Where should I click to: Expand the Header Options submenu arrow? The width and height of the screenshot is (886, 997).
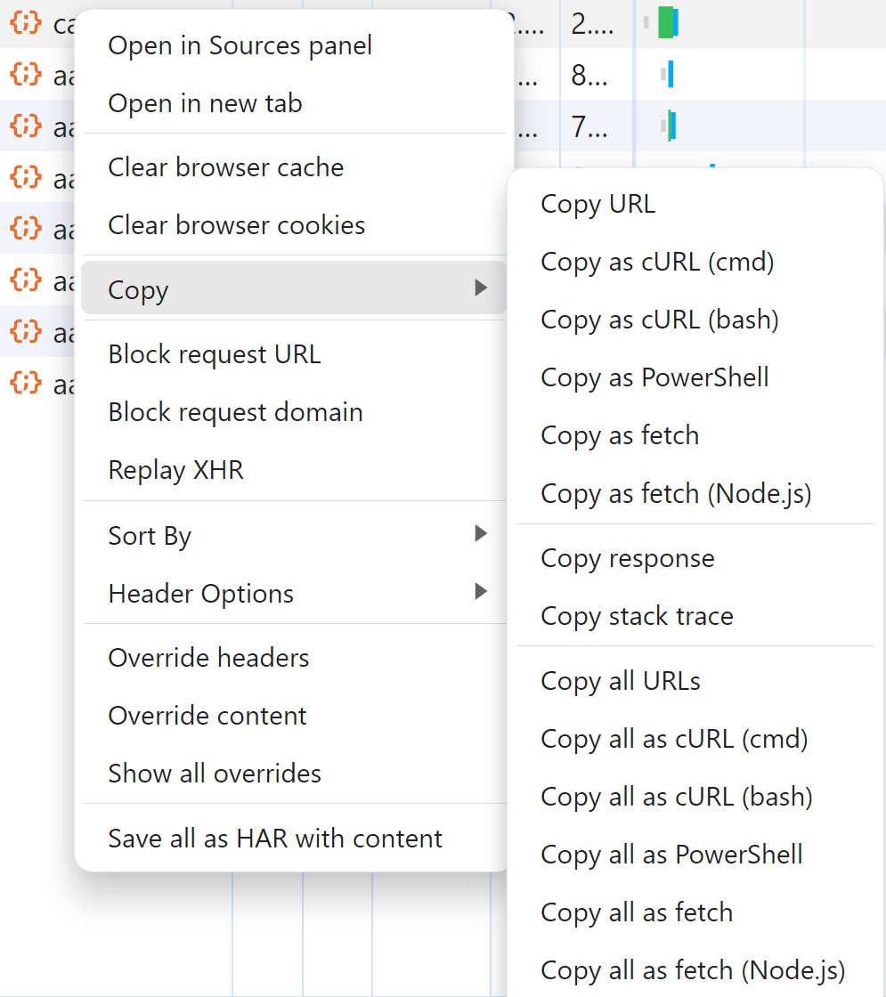click(481, 591)
